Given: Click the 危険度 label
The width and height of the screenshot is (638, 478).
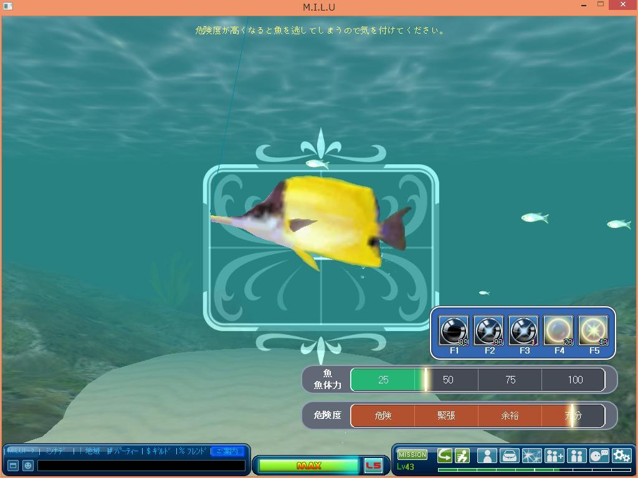Looking at the screenshot, I should tap(328, 415).
